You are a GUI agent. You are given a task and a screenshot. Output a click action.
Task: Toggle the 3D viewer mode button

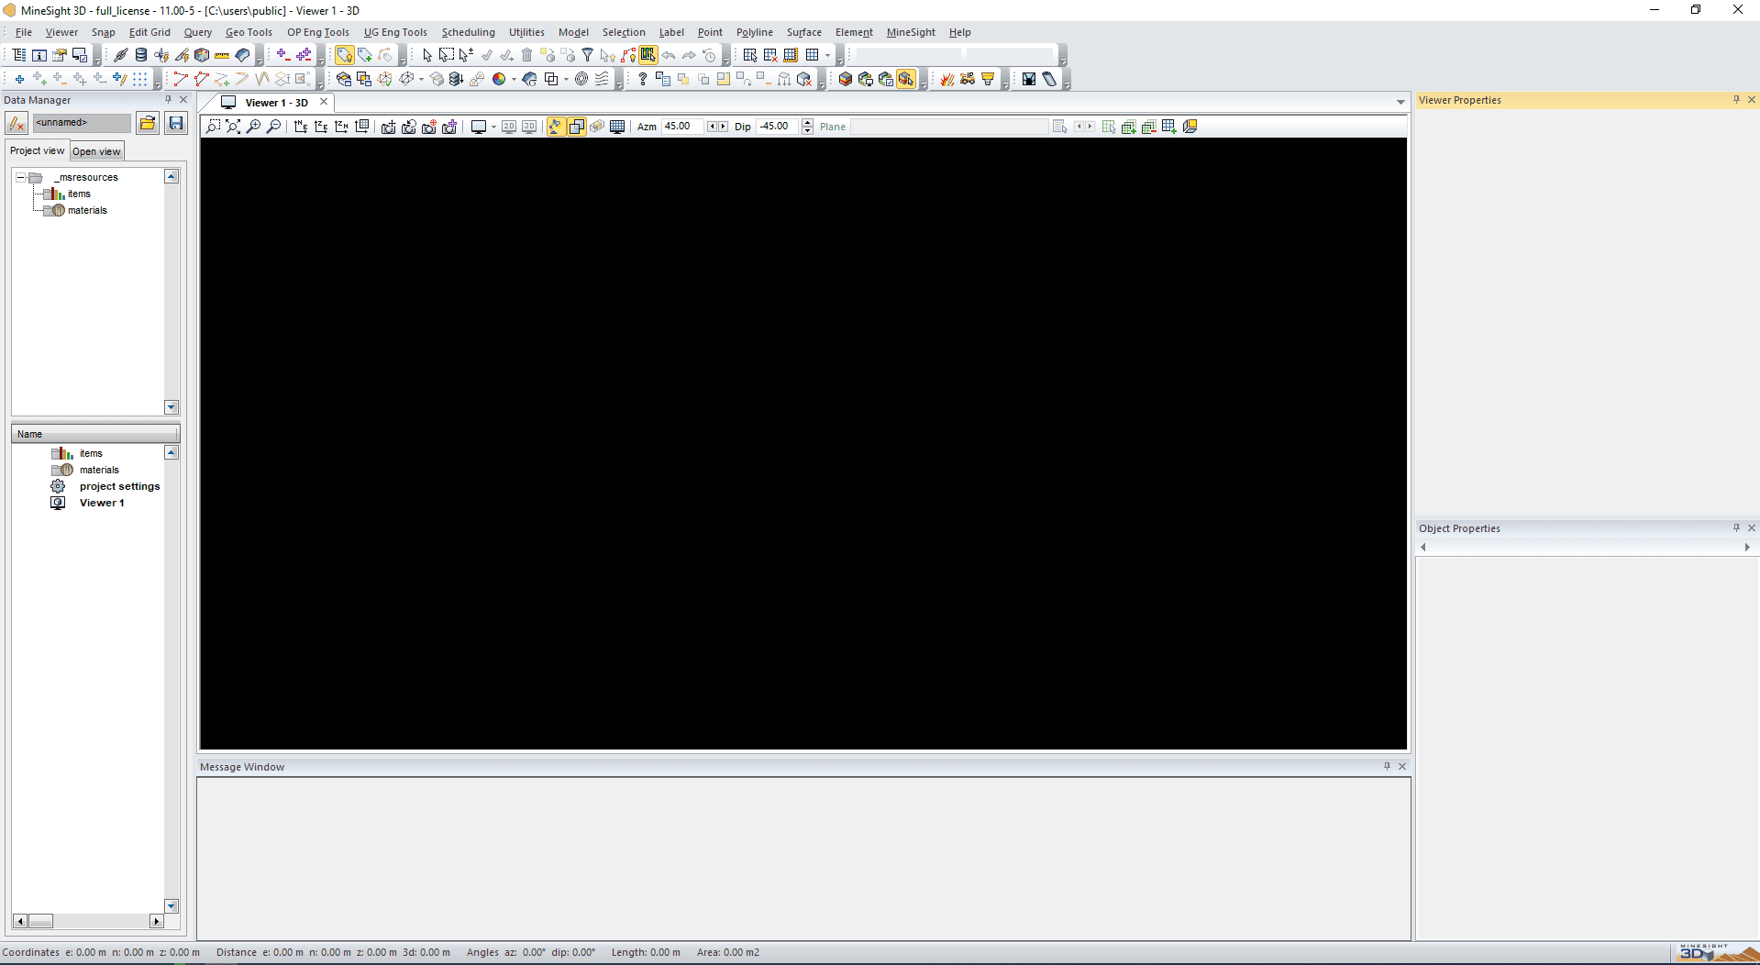coord(529,127)
